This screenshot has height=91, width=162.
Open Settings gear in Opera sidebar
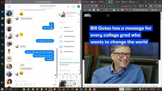click(x=2, y=64)
